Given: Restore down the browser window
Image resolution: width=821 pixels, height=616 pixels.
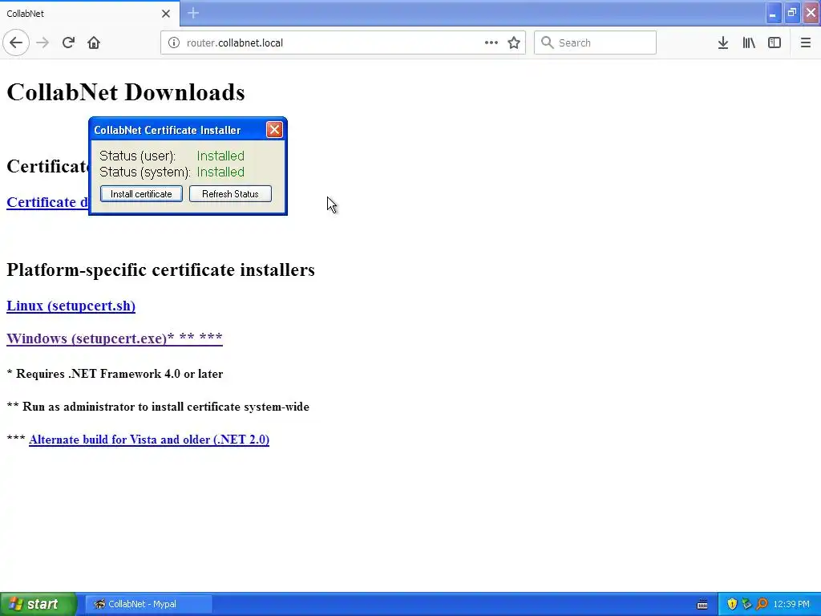Looking at the screenshot, I should 792,13.
